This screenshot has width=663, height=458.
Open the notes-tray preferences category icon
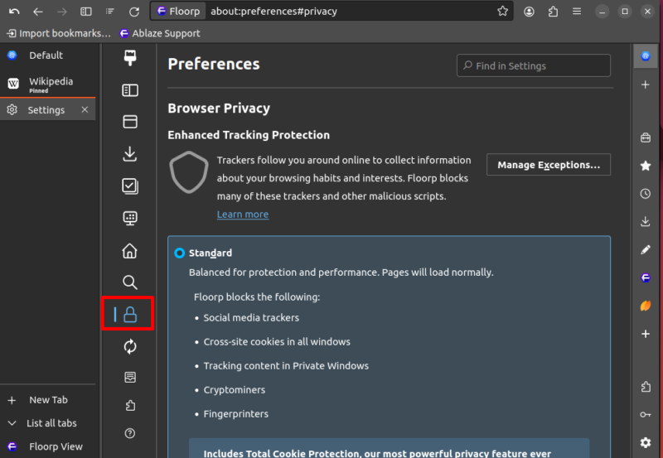[x=130, y=377]
